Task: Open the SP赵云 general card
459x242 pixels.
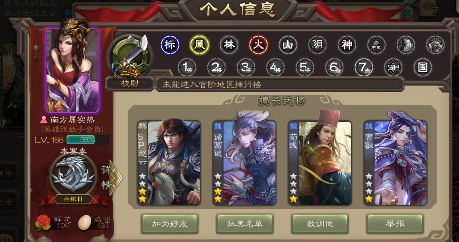Action: (x=169, y=163)
